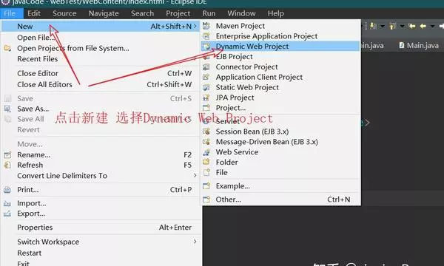This screenshot has width=444, height=266.
Task: Expand the New submenu arrow
Action: [195, 27]
